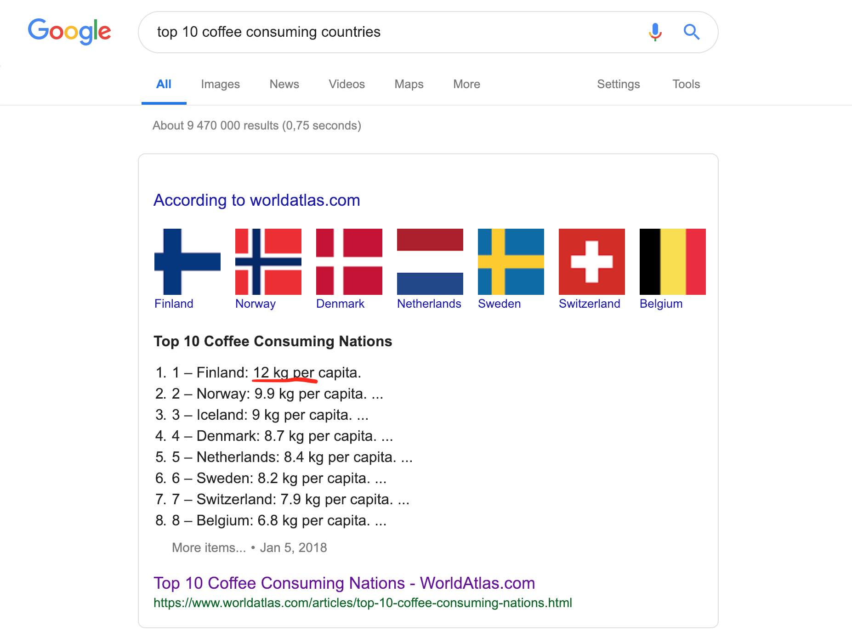852x631 pixels.
Task: Open the Sweden flag image
Action: point(511,261)
